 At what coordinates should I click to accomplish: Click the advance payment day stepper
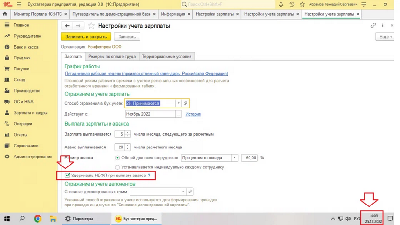tap(128, 147)
